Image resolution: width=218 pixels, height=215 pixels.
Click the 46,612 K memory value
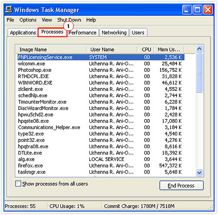172,83
